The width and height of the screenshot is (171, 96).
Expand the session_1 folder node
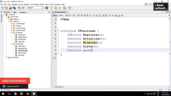coord(9,19)
